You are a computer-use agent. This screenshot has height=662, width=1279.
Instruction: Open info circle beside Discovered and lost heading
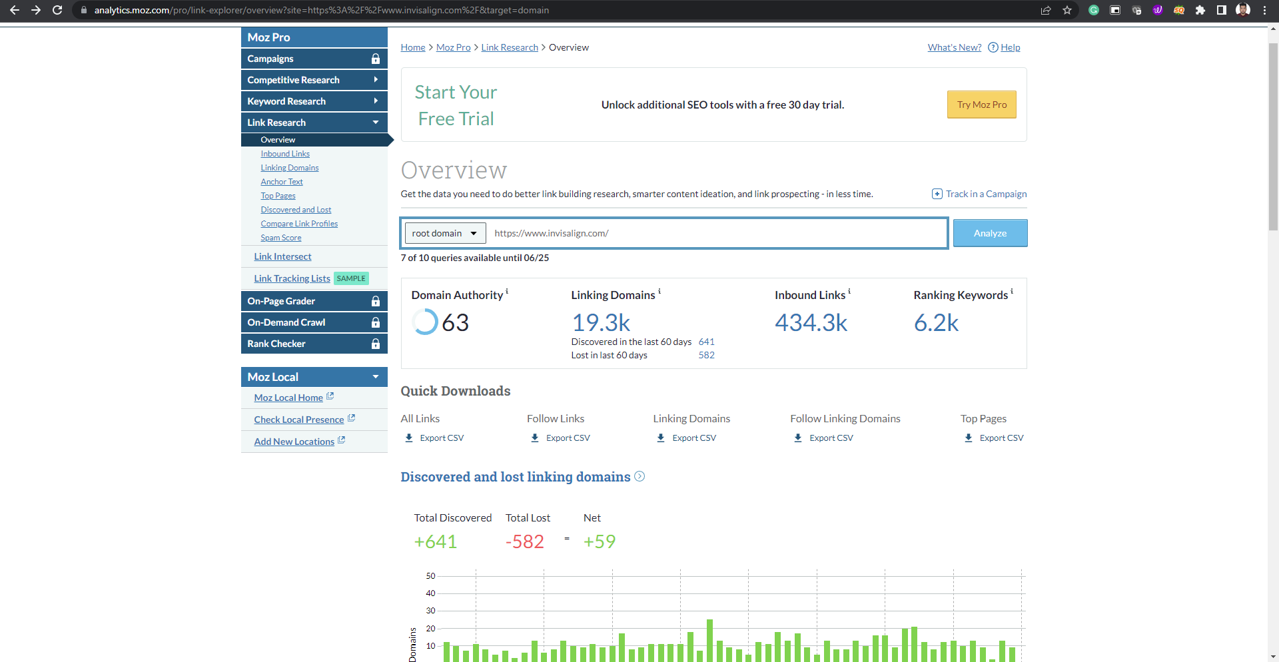tap(639, 476)
